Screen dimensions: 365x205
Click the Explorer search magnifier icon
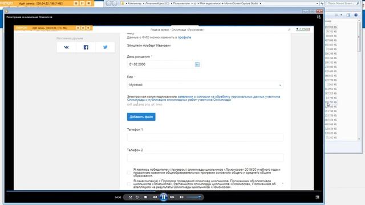tap(358, 3)
